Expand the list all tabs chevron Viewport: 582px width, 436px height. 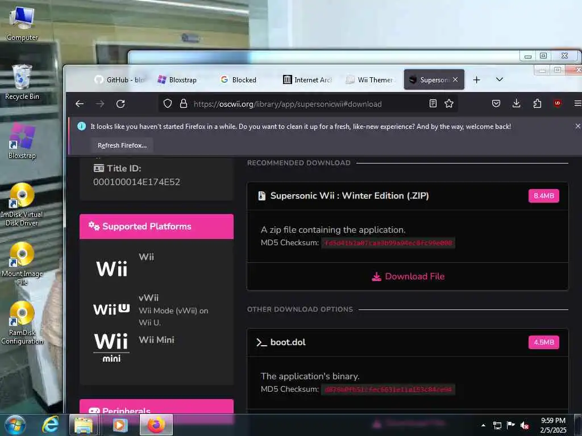click(x=500, y=79)
